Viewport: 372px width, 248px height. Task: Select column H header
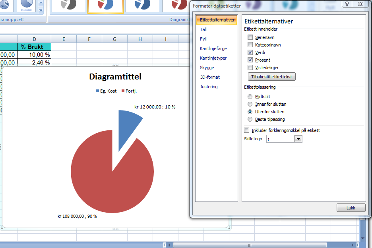[x=140, y=39]
